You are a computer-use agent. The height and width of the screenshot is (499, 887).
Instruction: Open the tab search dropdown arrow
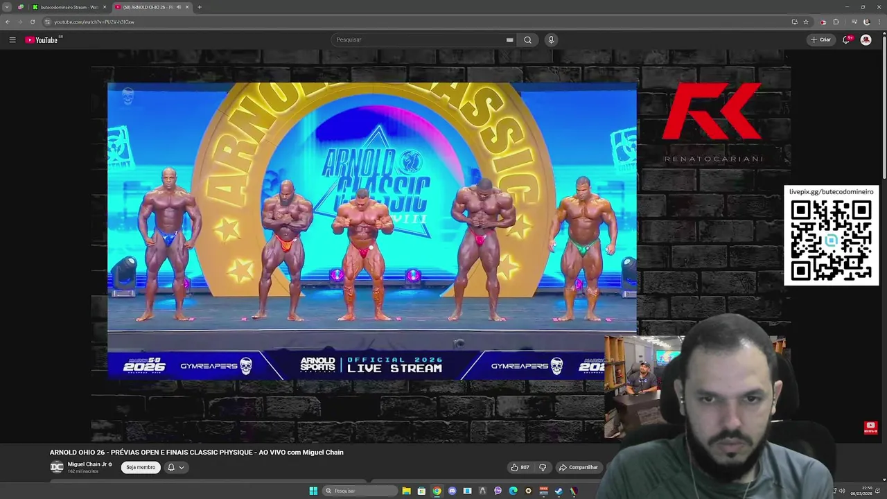pyautogui.click(x=7, y=7)
